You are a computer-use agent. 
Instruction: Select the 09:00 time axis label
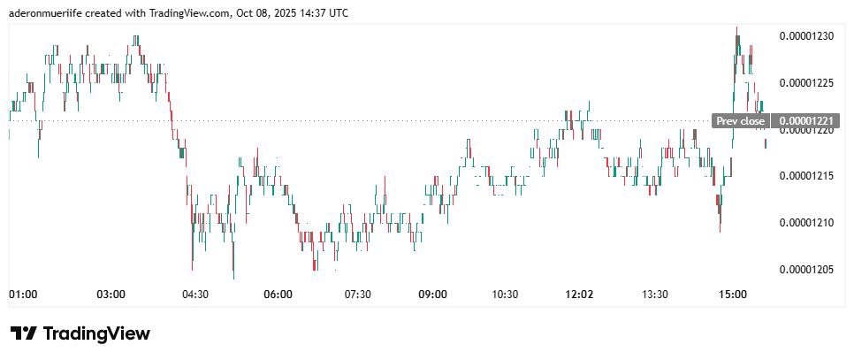pyautogui.click(x=433, y=295)
